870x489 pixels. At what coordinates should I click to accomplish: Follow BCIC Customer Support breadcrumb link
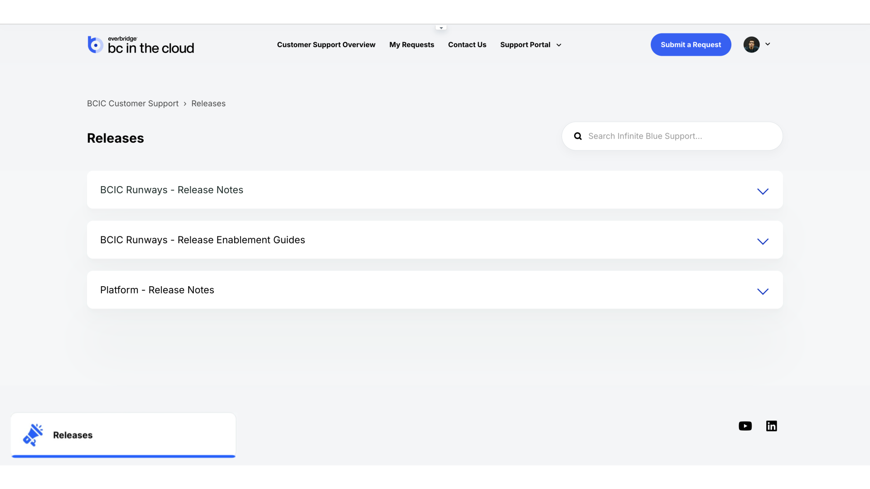pyautogui.click(x=133, y=104)
